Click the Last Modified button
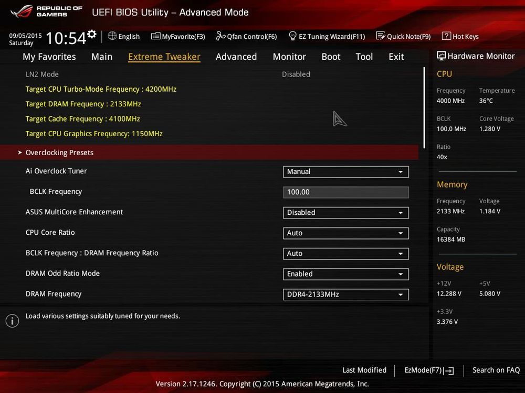This screenshot has width=525, height=393. [x=364, y=370]
